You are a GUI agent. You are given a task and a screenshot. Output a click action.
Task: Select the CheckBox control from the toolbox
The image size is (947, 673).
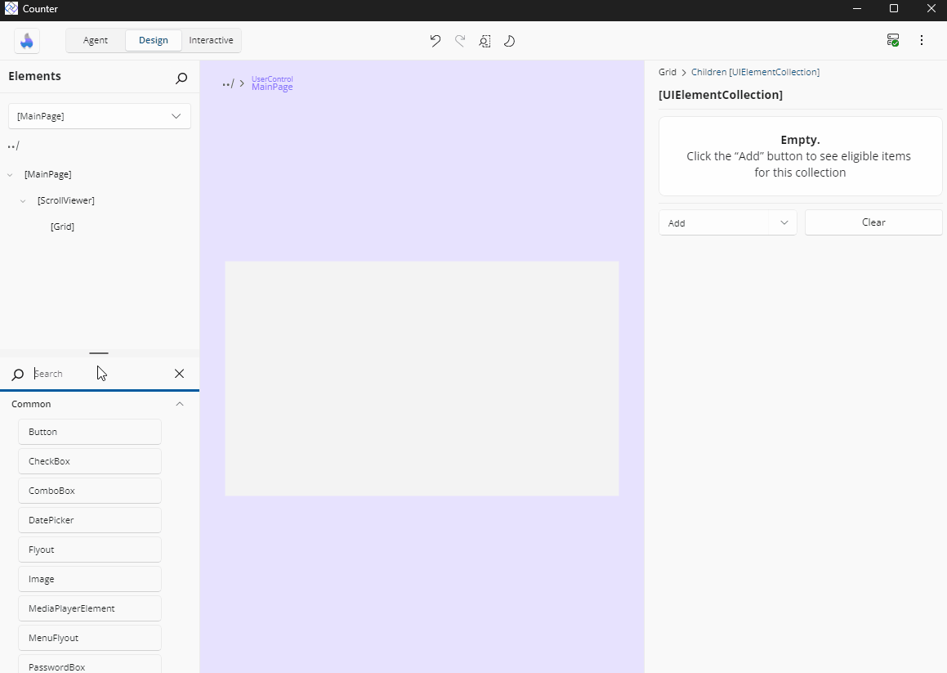(x=89, y=460)
